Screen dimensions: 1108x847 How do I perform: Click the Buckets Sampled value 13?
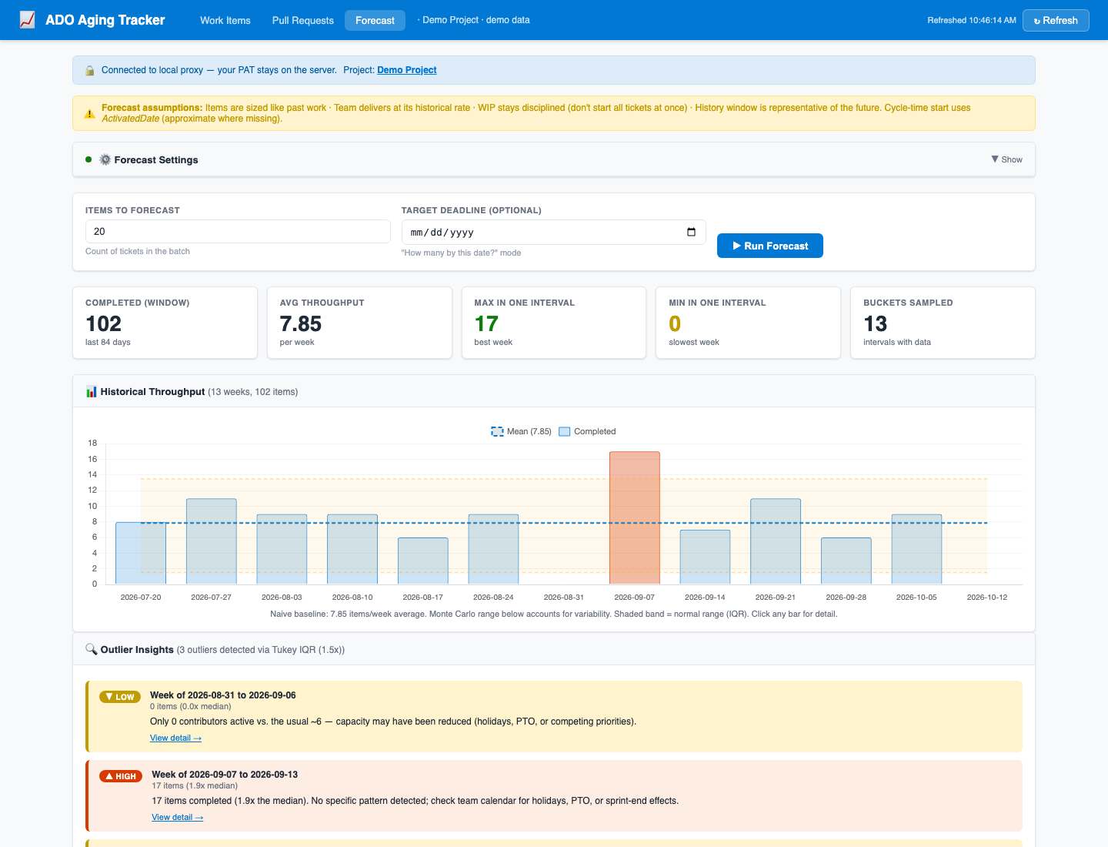tap(876, 323)
